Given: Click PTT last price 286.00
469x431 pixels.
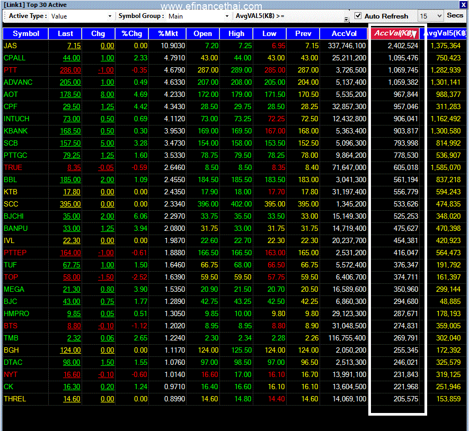Looking at the screenshot, I should pos(70,70).
